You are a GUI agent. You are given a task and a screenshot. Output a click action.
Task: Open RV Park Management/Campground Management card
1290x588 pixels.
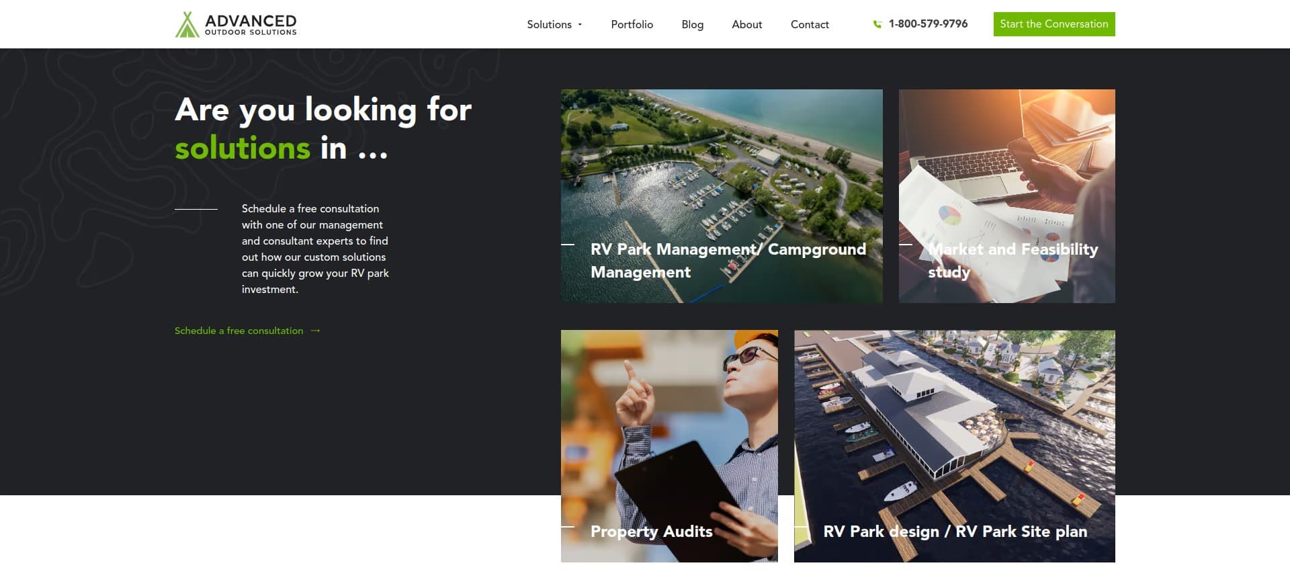(x=722, y=196)
